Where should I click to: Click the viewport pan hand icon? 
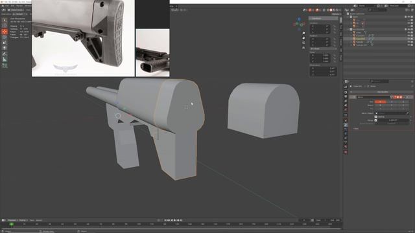[x=303, y=38]
